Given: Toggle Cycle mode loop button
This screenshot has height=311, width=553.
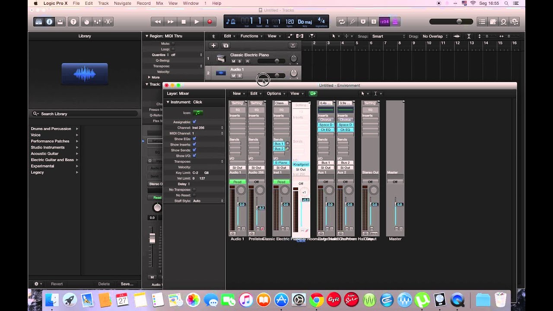Looking at the screenshot, I should [342, 22].
